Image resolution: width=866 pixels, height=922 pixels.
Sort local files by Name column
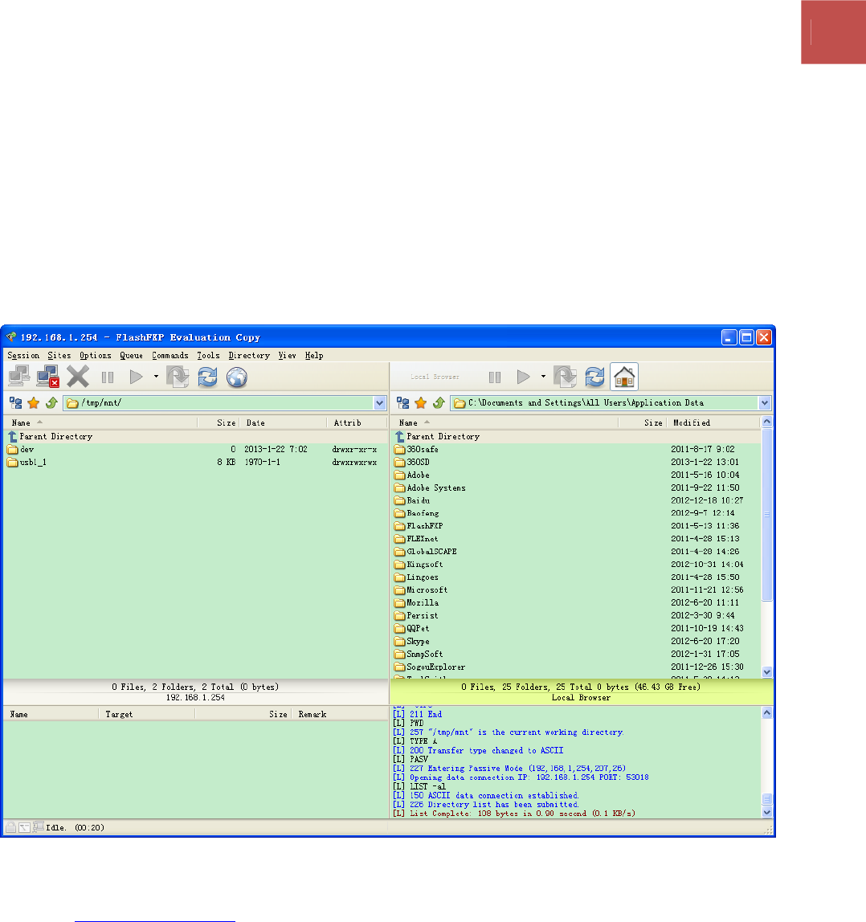(x=504, y=422)
